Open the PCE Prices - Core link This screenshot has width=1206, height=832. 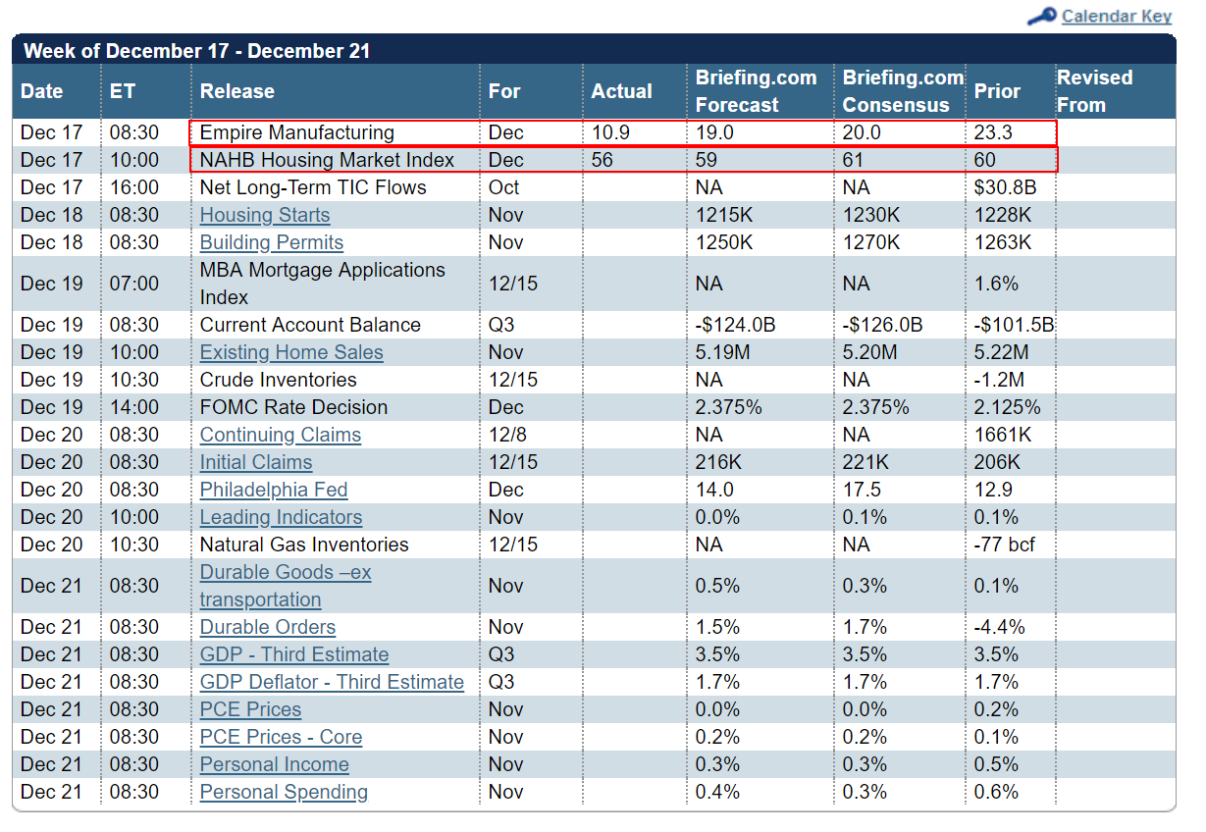pyautogui.click(x=281, y=737)
